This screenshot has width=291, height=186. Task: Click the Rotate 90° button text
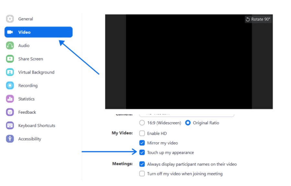tap(261, 19)
